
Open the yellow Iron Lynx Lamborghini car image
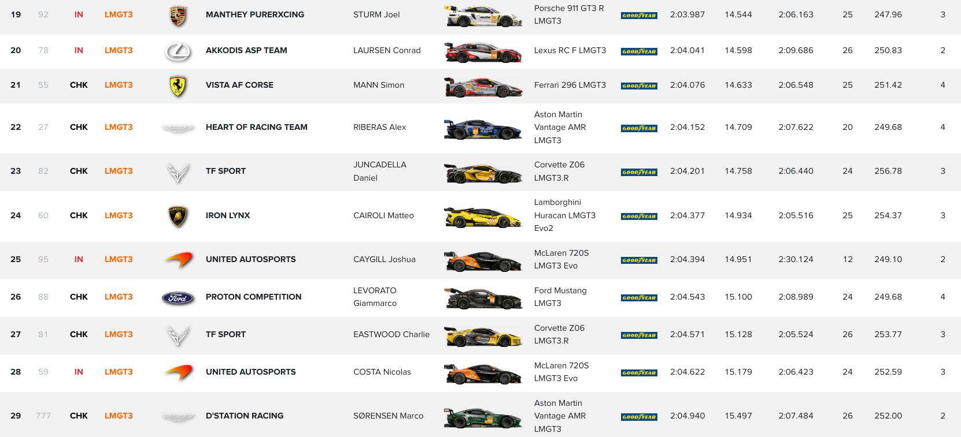click(x=482, y=216)
